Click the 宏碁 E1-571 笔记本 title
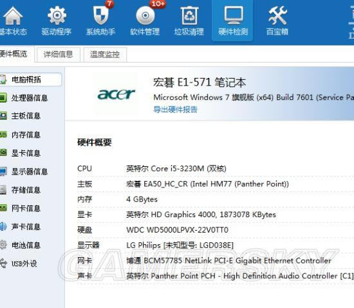This screenshot has height=308, width=354. [x=200, y=82]
